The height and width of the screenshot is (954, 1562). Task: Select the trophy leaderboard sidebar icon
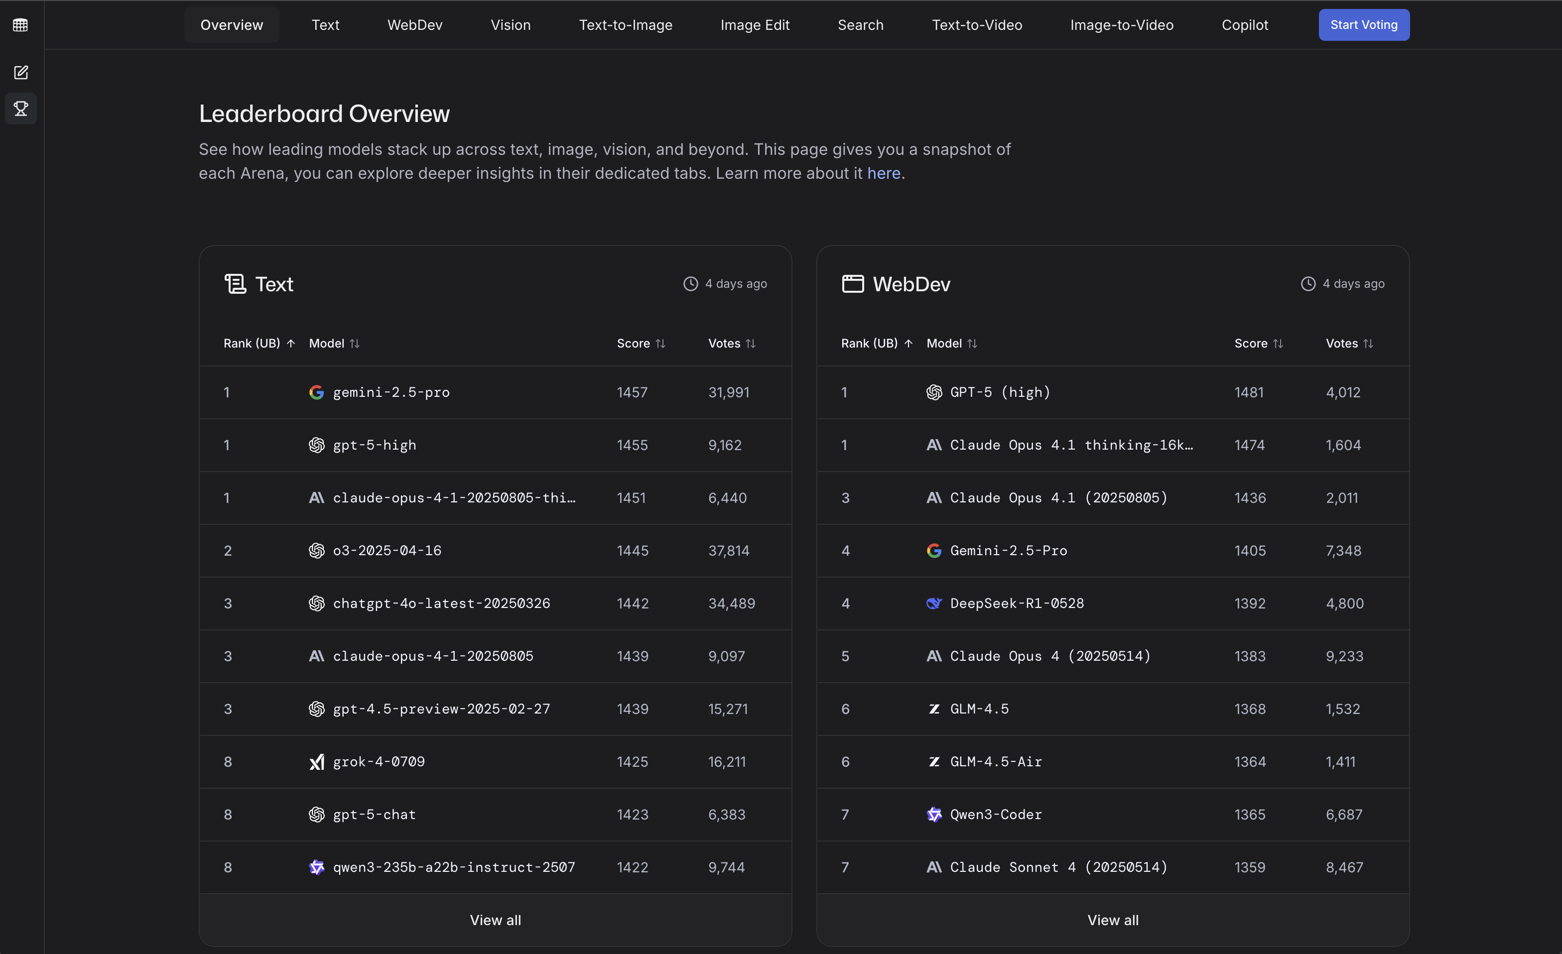21,109
